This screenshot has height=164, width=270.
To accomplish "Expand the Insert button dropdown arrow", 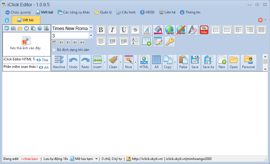I will coord(105,62).
